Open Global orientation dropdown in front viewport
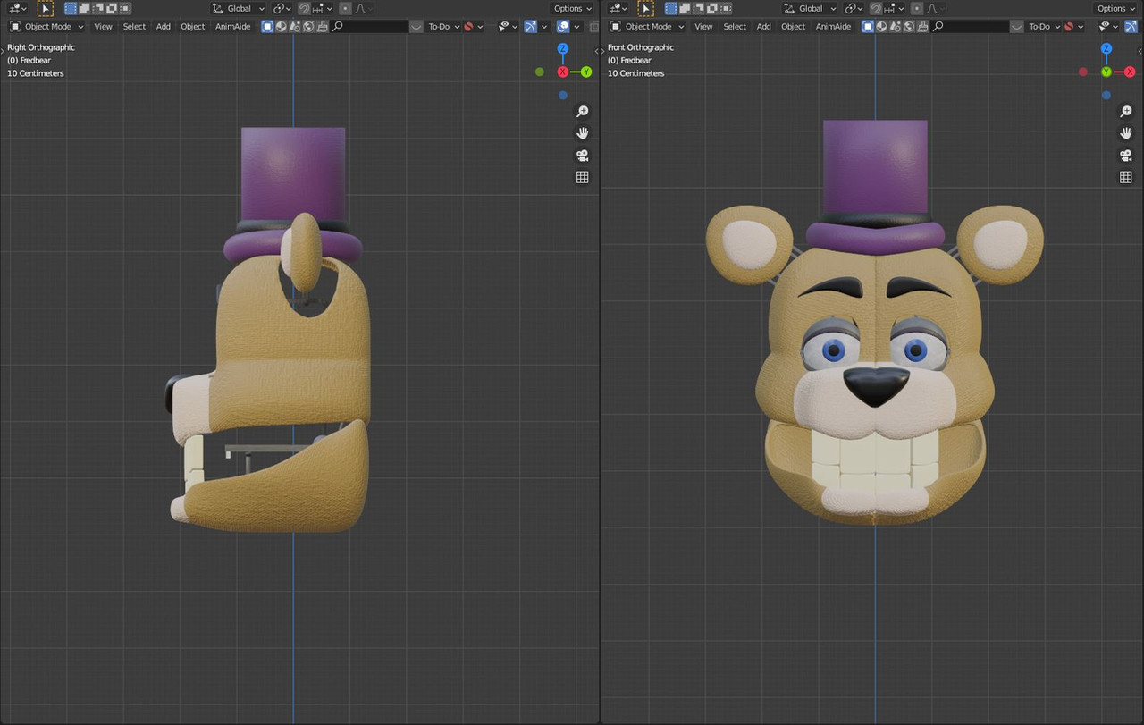This screenshot has width=1144, height=725. pyautogui.click(x=812, y=8)
